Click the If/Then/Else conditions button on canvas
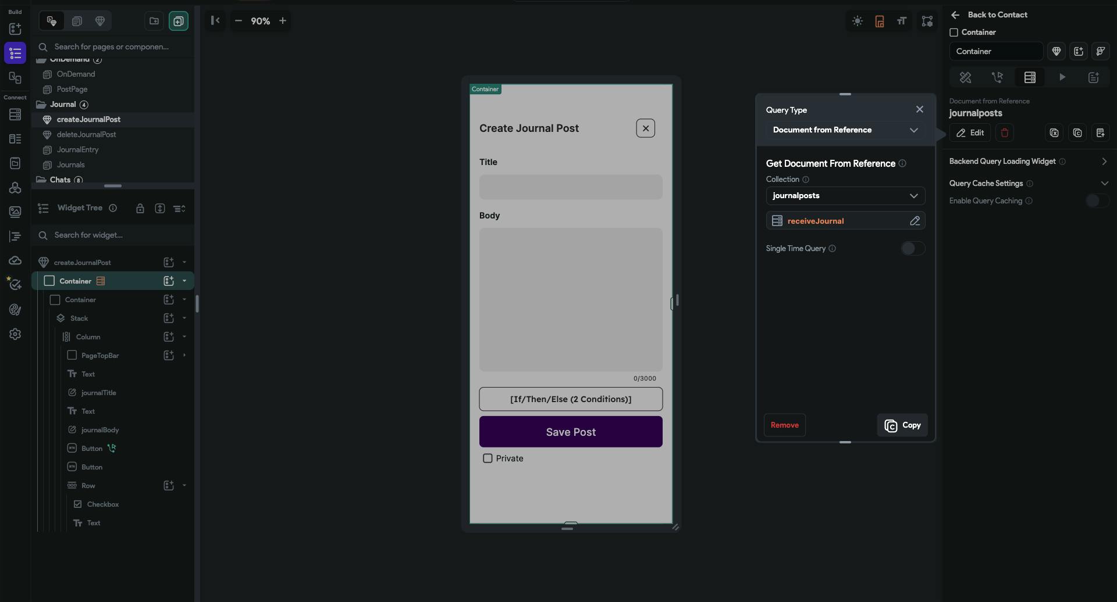1117x602 pixels. [571, 399]
